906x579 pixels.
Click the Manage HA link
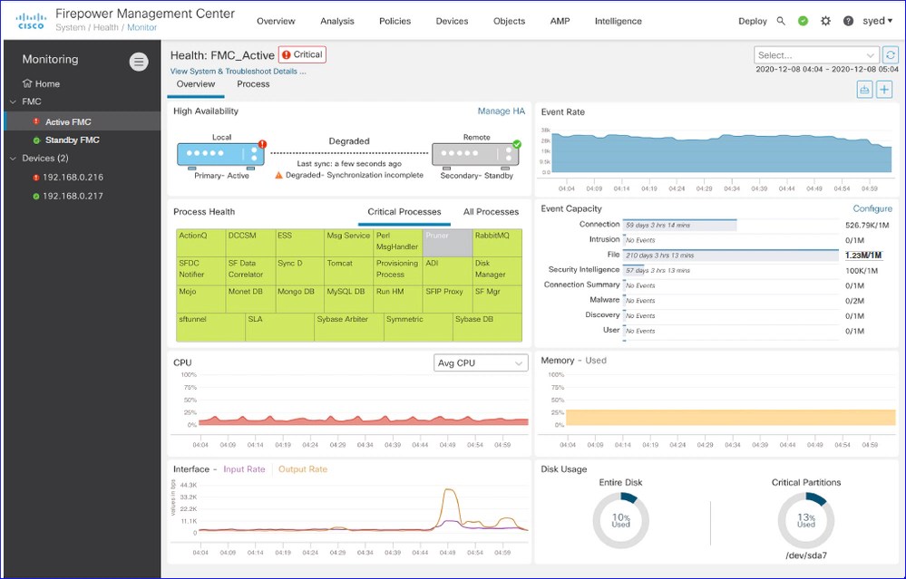[502, 111]
